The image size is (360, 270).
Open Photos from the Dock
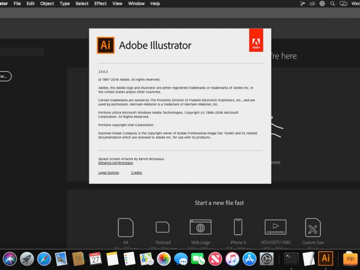coord(164,259)
